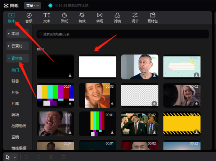Collapse the 素材库 material library section
This screenshot has height=161, width=216.
[17, 58]
